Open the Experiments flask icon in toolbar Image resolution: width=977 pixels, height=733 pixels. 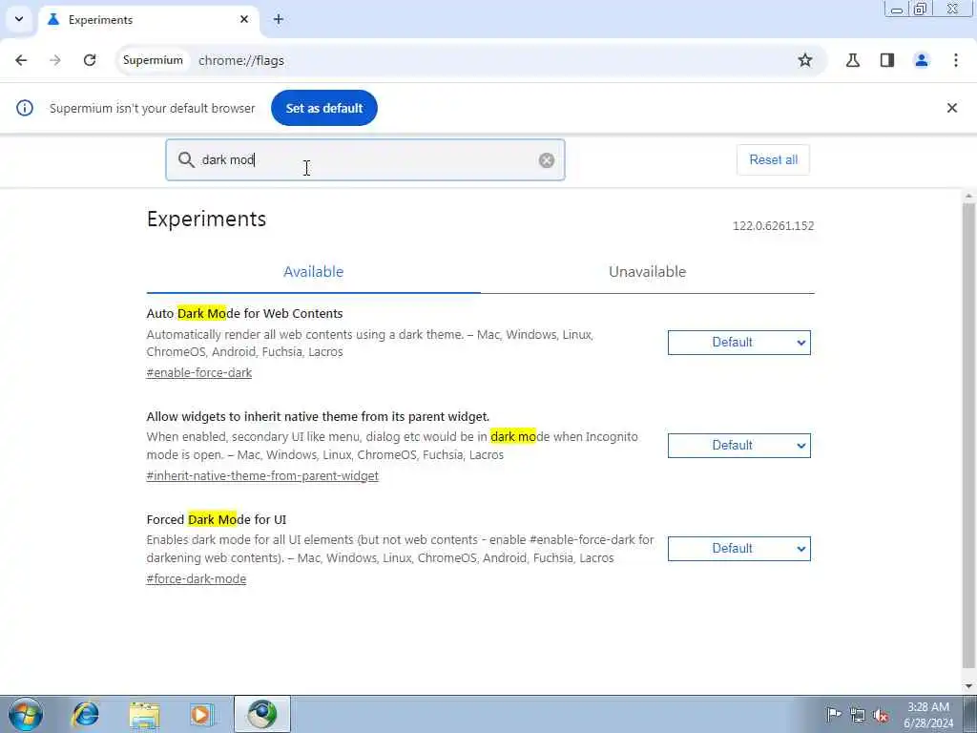coord(853,60)
